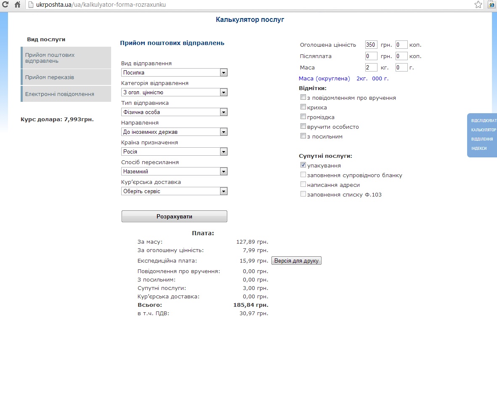497x396 pixels.
Task: Open the КАЛЬКУЛЯТОР side tab
Action: 484,130
